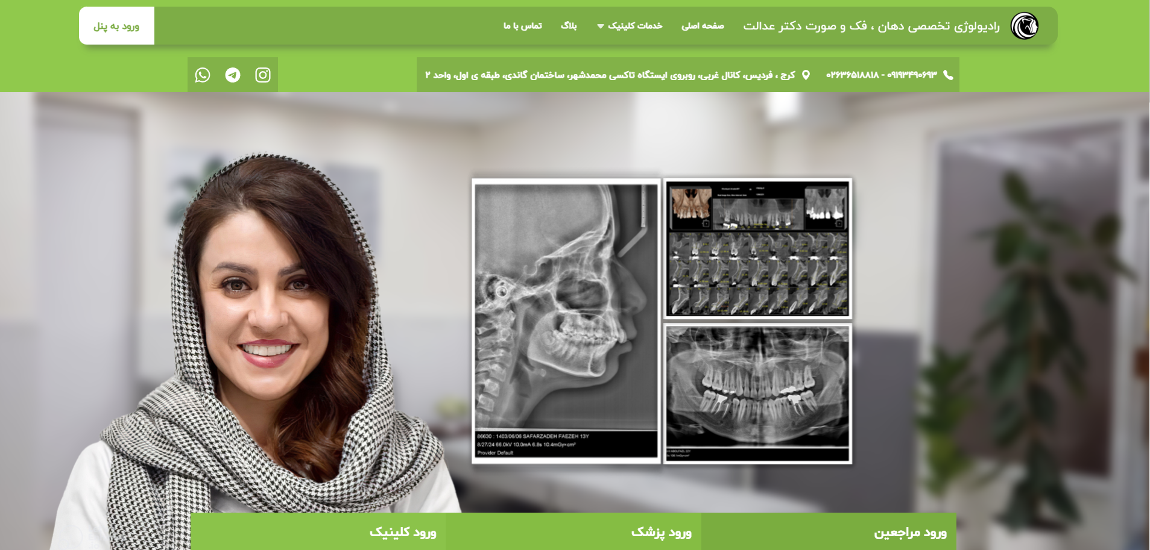
Task: Open the Telegram icon link
Action: 233,75
